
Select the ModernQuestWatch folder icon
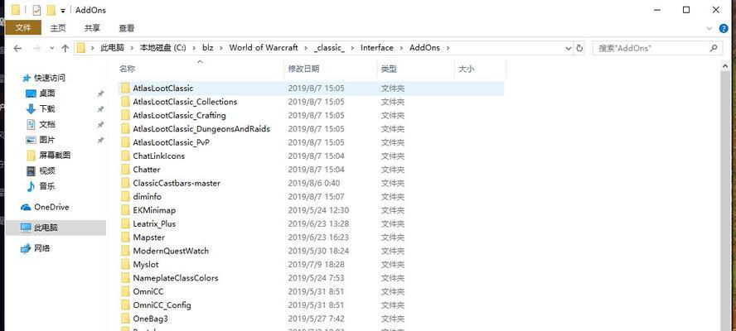[x=125, y=251]
